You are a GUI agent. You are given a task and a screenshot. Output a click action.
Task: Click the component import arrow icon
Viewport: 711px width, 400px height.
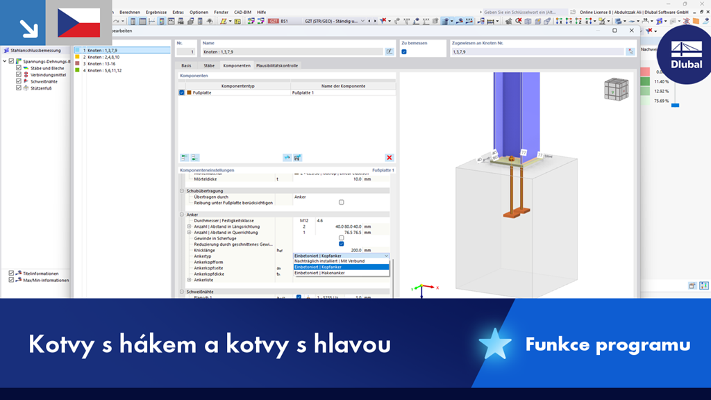pos(287,158)
